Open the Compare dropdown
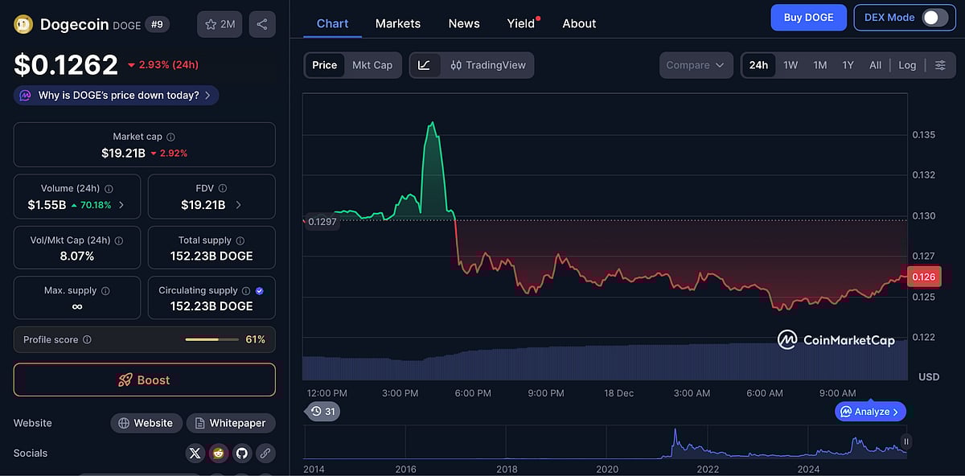Screen dimensions: 965x476 696,65
